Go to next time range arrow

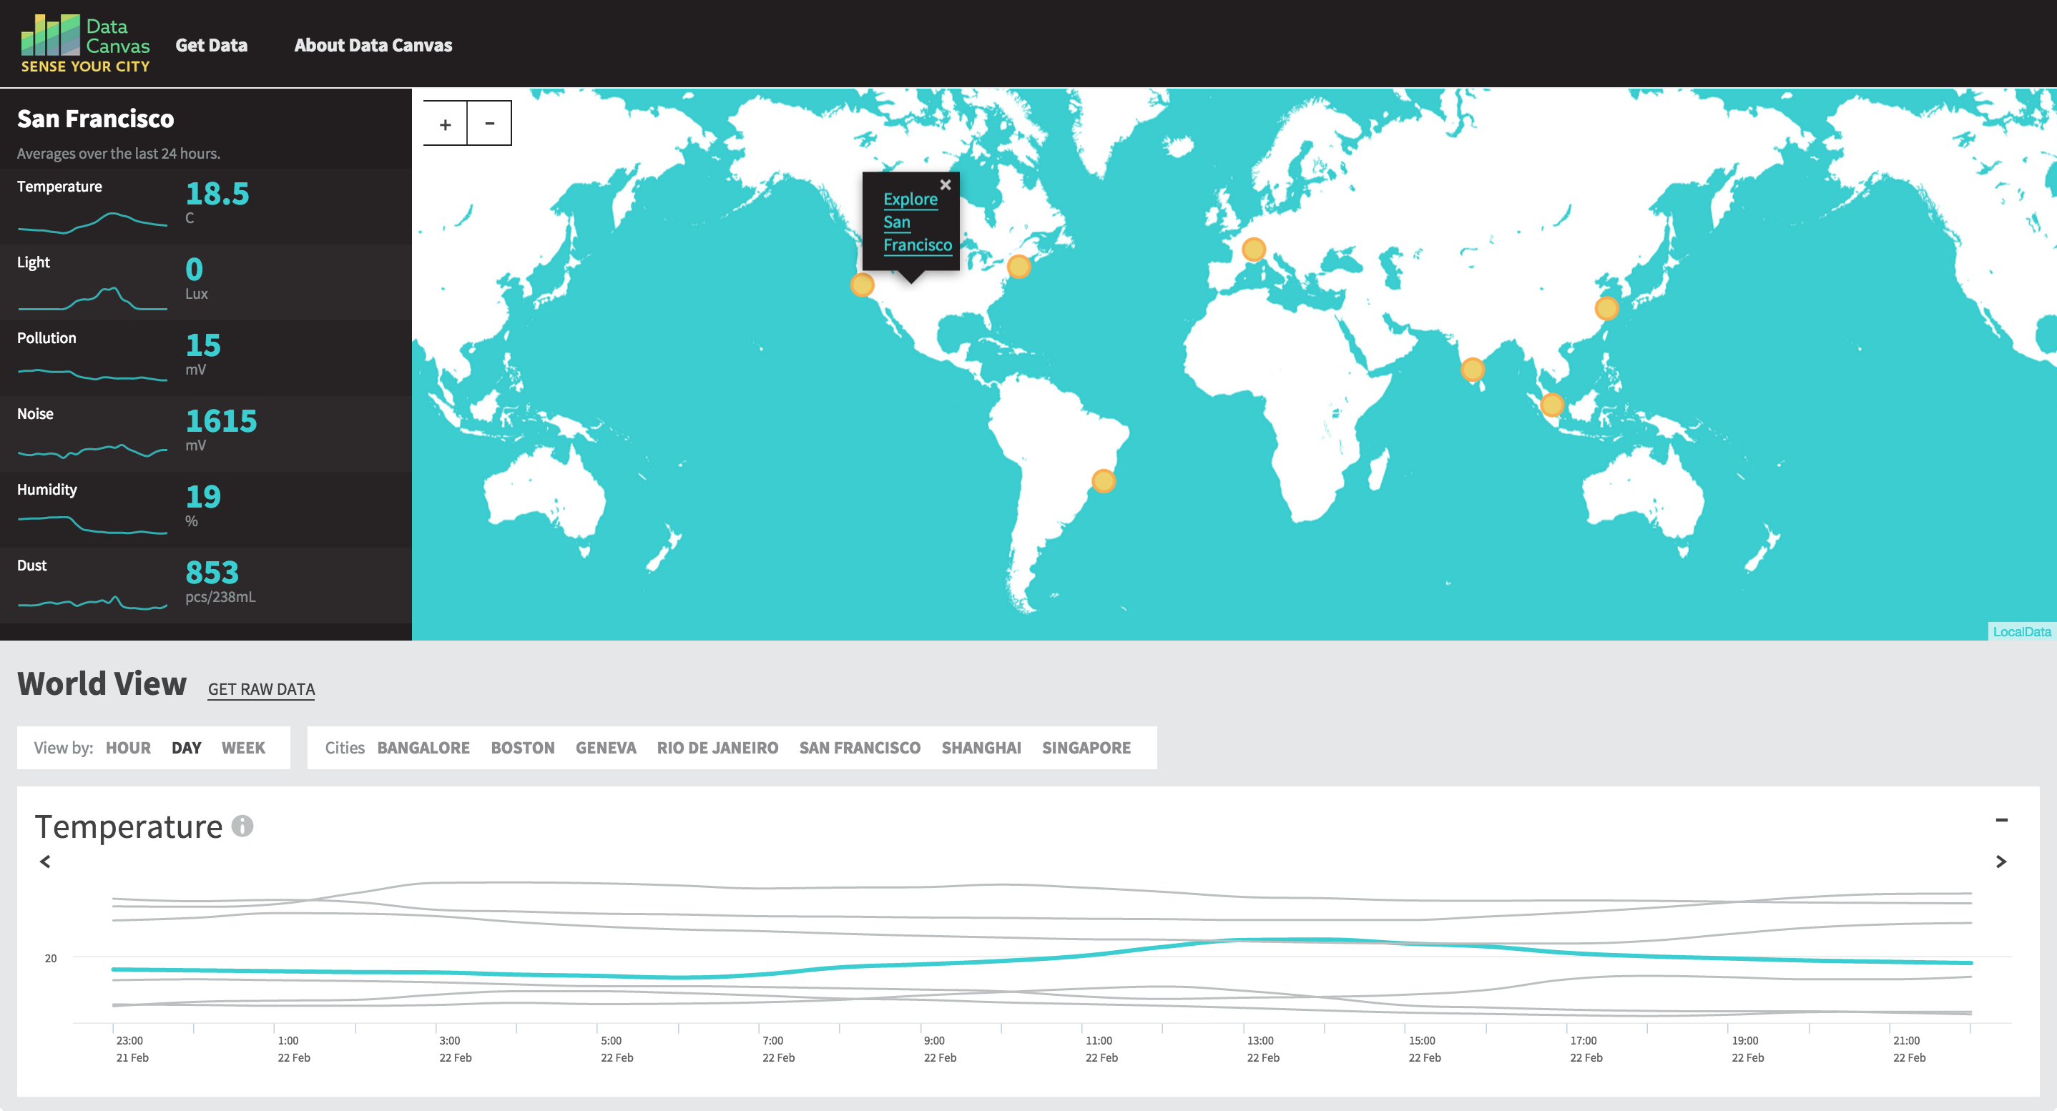tap(2001, 861)
